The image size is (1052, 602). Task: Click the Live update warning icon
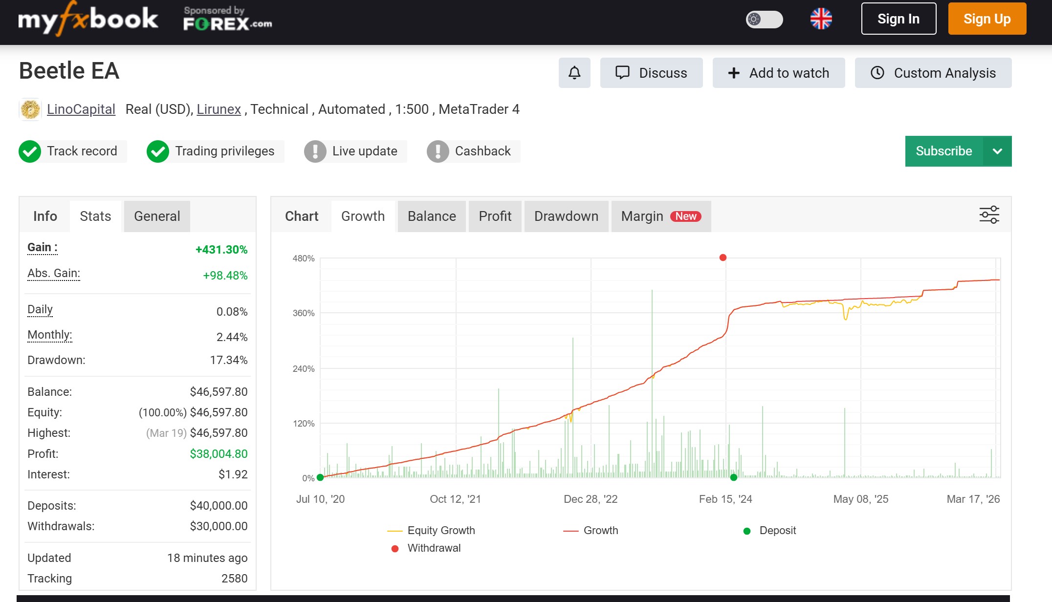click(315, 151)
